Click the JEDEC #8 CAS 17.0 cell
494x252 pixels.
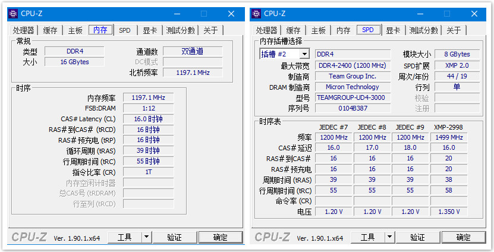click(x=372, y=148)
